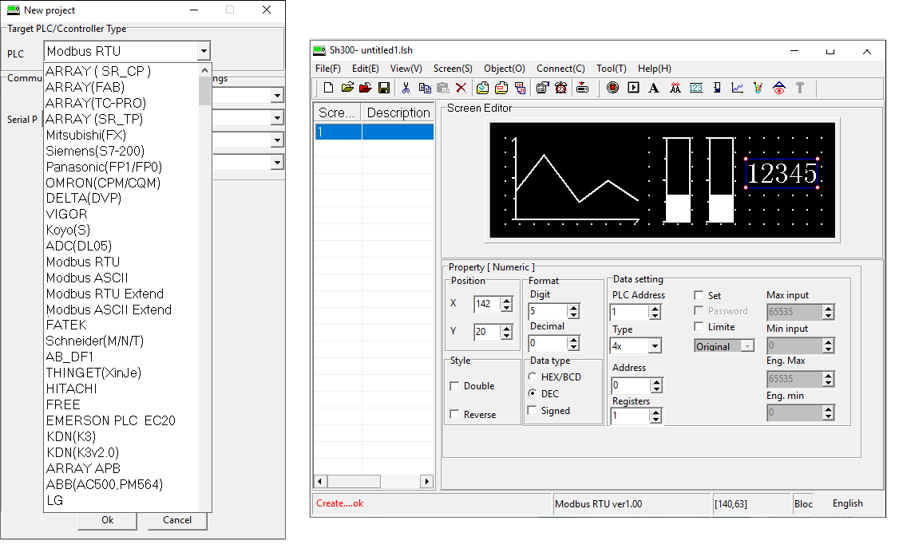Click the Description column header

coord(398,112)
